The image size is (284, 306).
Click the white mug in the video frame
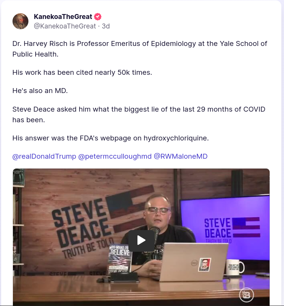pos(235,267)
